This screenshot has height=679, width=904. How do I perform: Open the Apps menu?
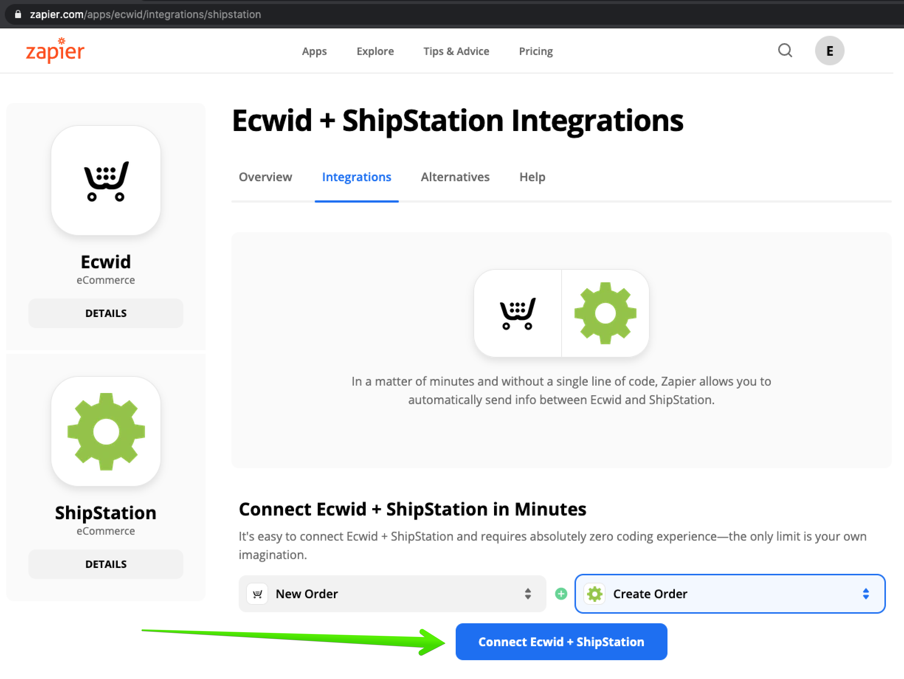314,51
